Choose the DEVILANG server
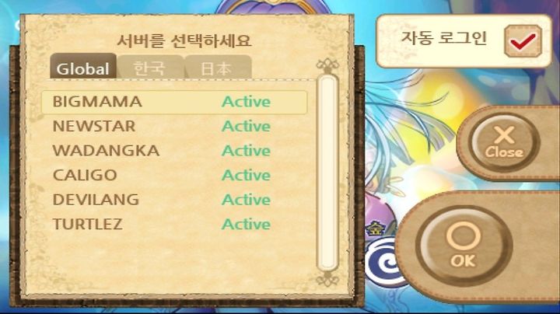The width and height of the screenshot is (560, 314). click(174, 200)
